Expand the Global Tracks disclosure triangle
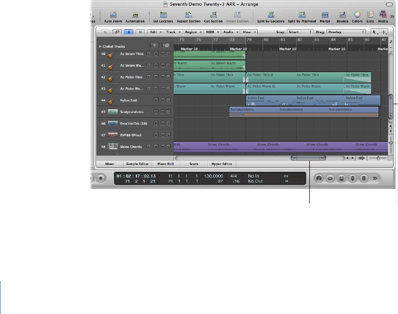This screenshot has width=398, height=314. tap(100, 46)
